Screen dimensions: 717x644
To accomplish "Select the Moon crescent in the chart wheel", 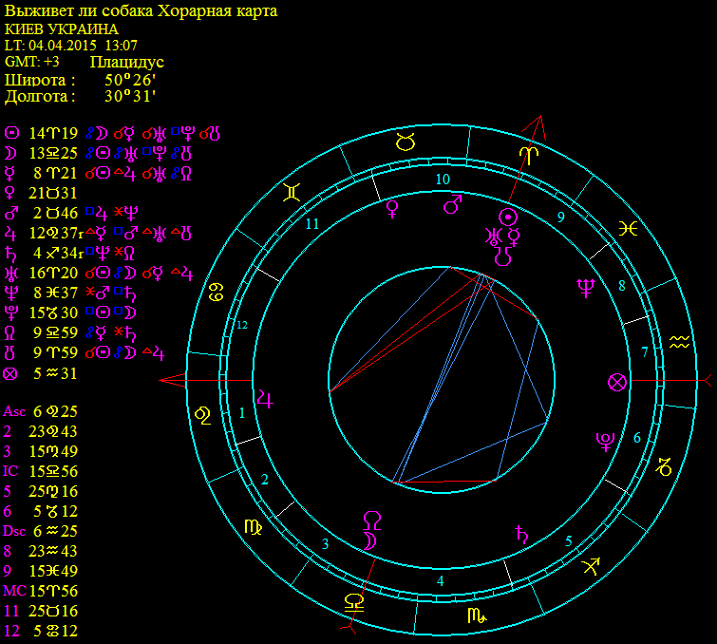I will point(370,540).
